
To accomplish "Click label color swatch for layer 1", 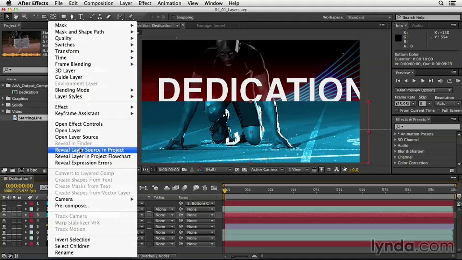I will pyautogui.click(x=31, y=203).
